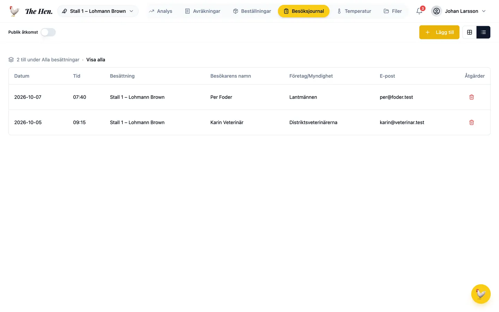Open the Stall 1 – Lohmann Brown selector

click(98, 11)
